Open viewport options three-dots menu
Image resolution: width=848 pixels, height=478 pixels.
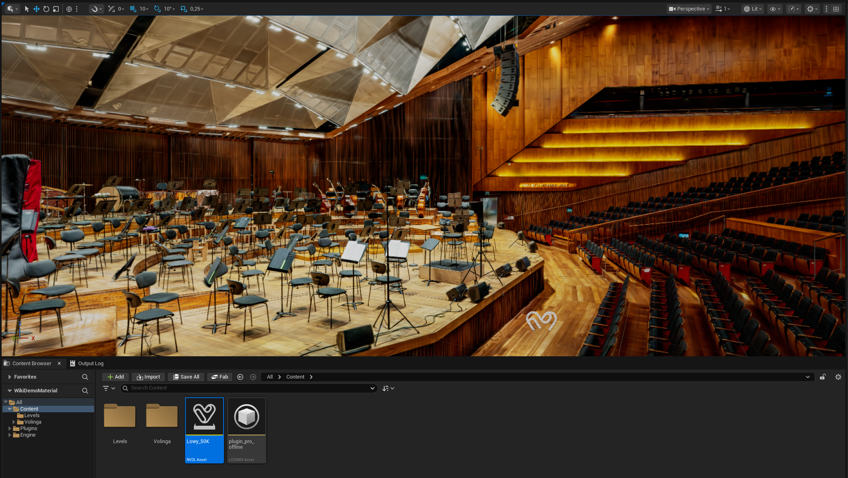(x=826, y=9)
